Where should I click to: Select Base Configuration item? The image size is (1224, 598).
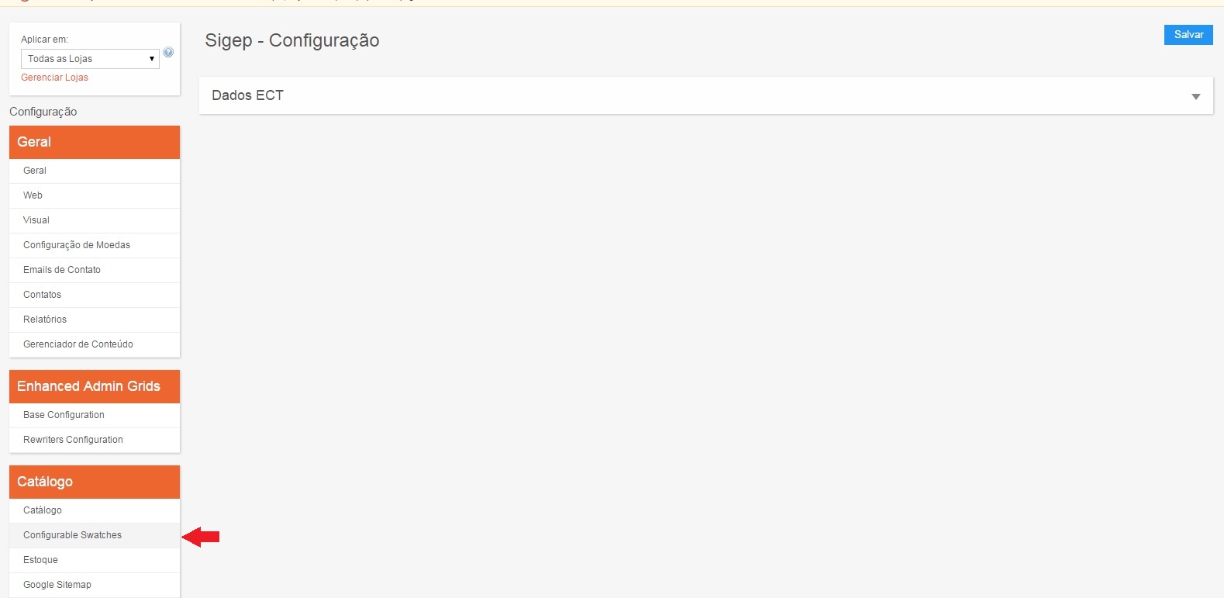[95, 415]
